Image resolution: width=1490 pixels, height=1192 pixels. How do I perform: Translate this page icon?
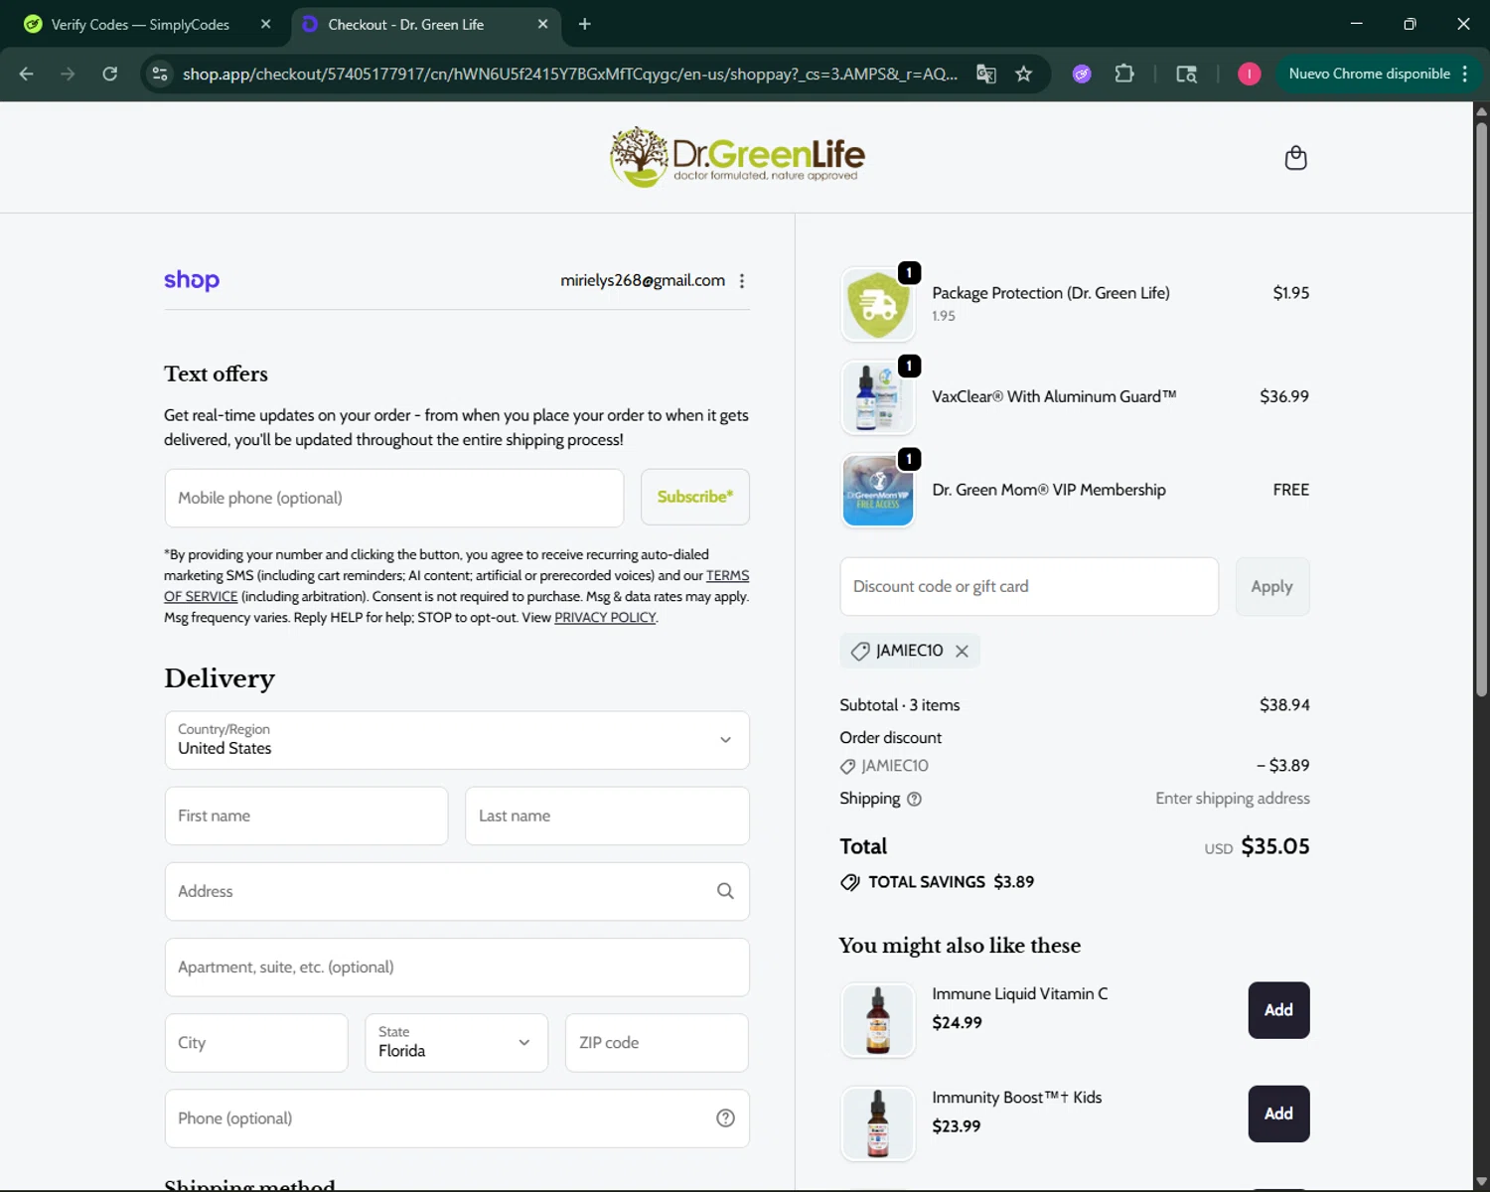[986, 74]
